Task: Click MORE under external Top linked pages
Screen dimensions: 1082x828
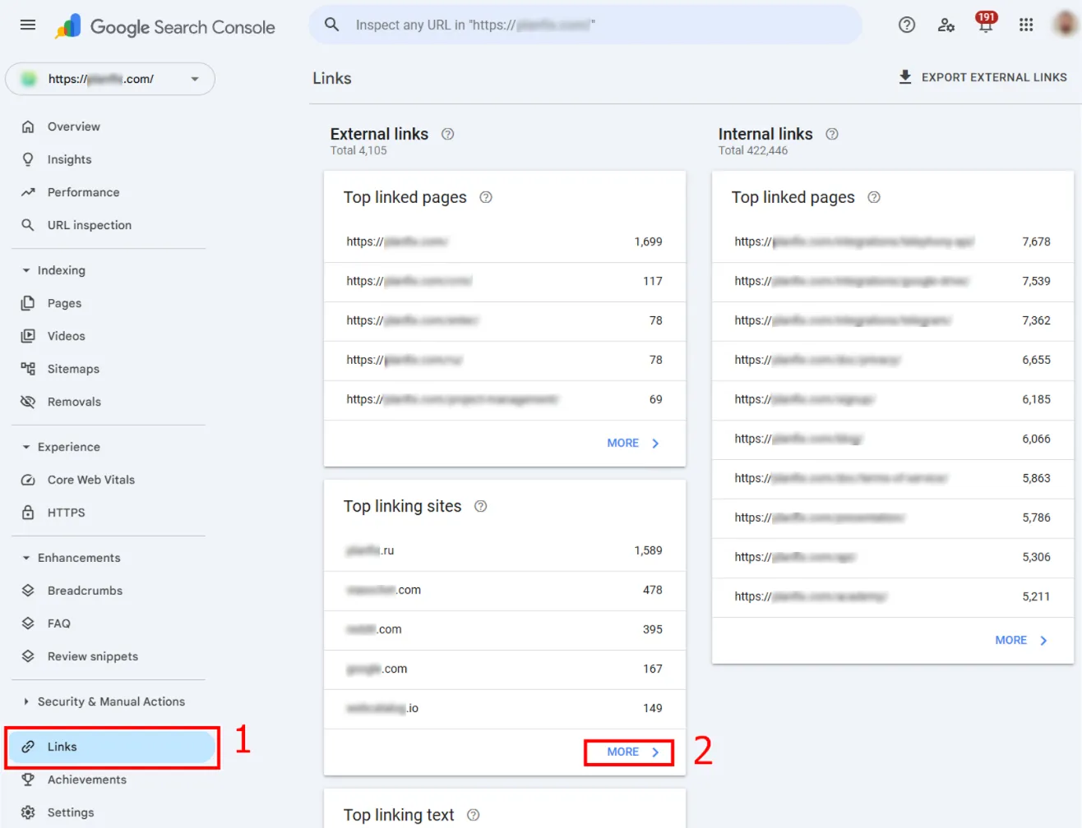Action: coord(633,443)
